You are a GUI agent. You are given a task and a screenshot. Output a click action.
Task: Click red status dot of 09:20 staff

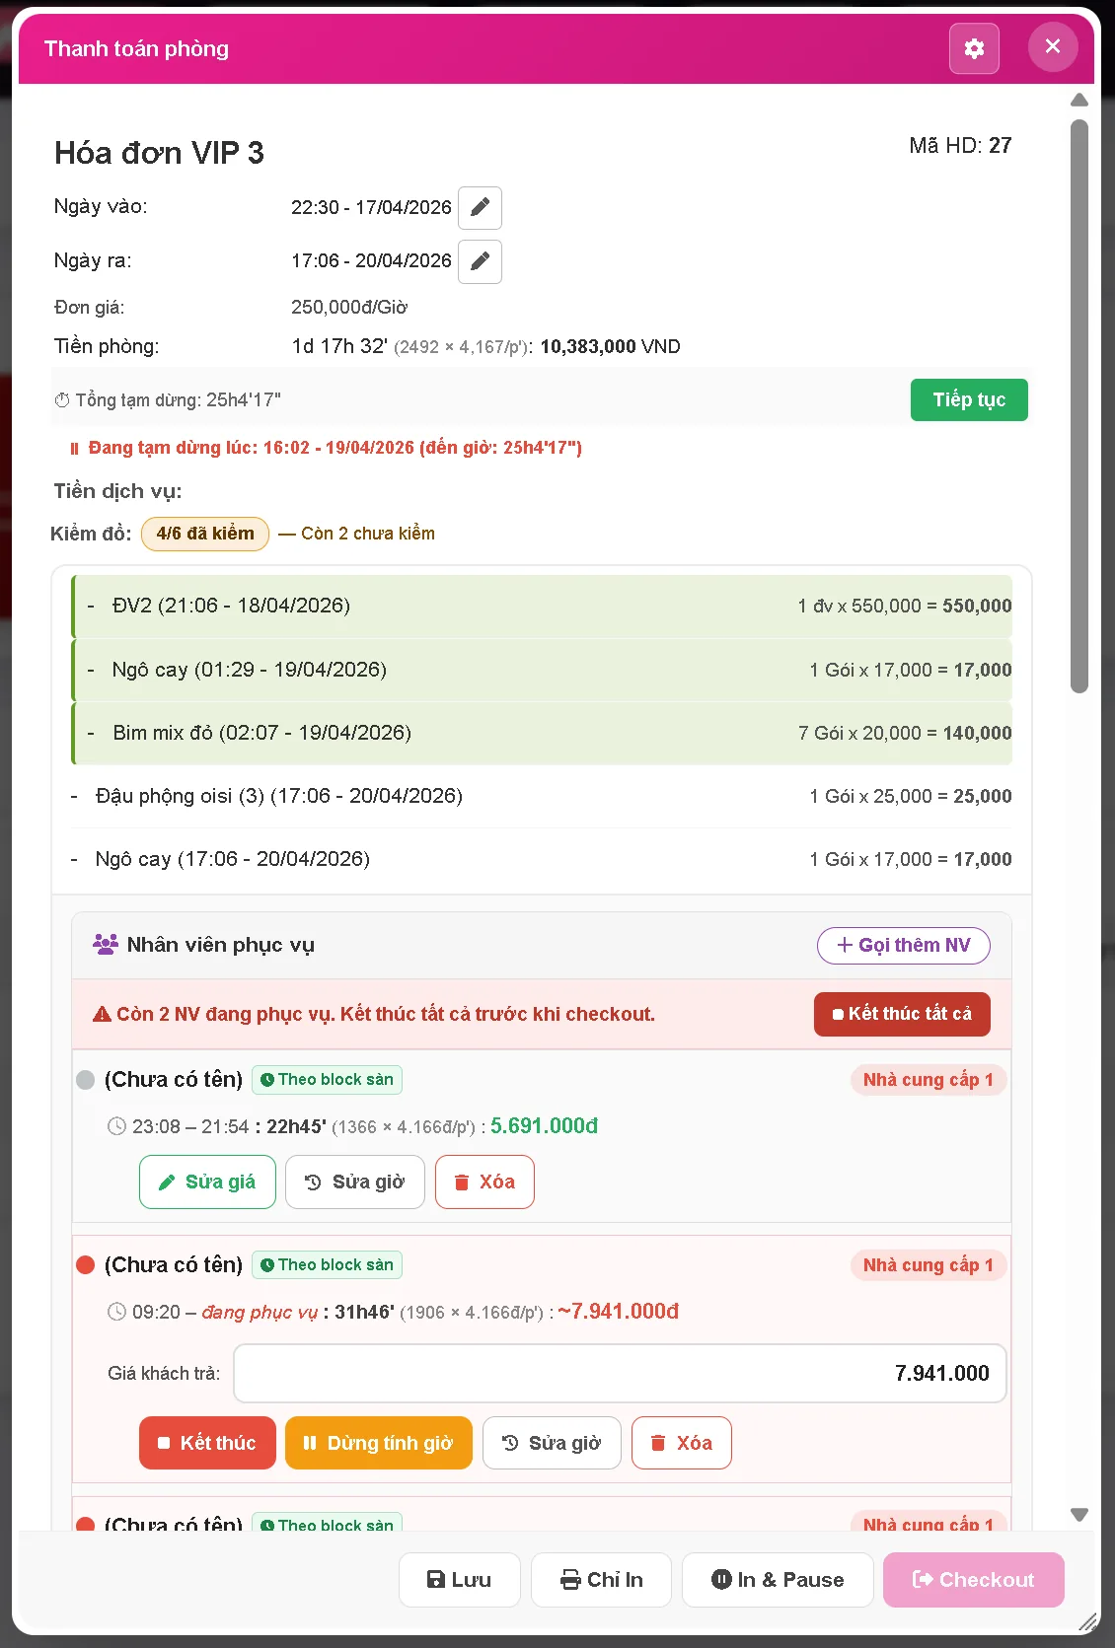86,1265
